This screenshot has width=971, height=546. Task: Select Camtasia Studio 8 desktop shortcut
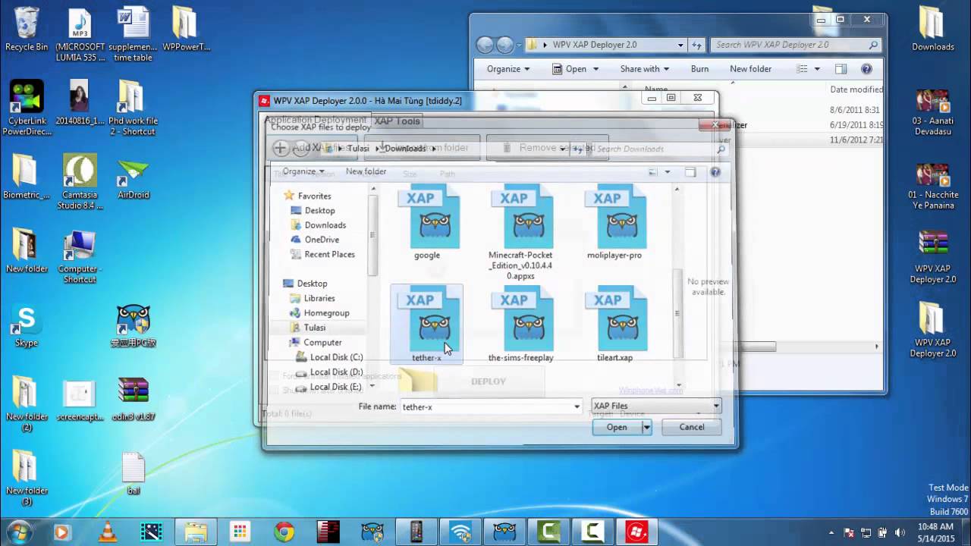(80, 182)
